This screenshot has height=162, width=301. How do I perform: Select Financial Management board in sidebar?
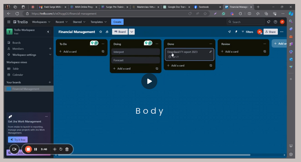coord(29,89)
